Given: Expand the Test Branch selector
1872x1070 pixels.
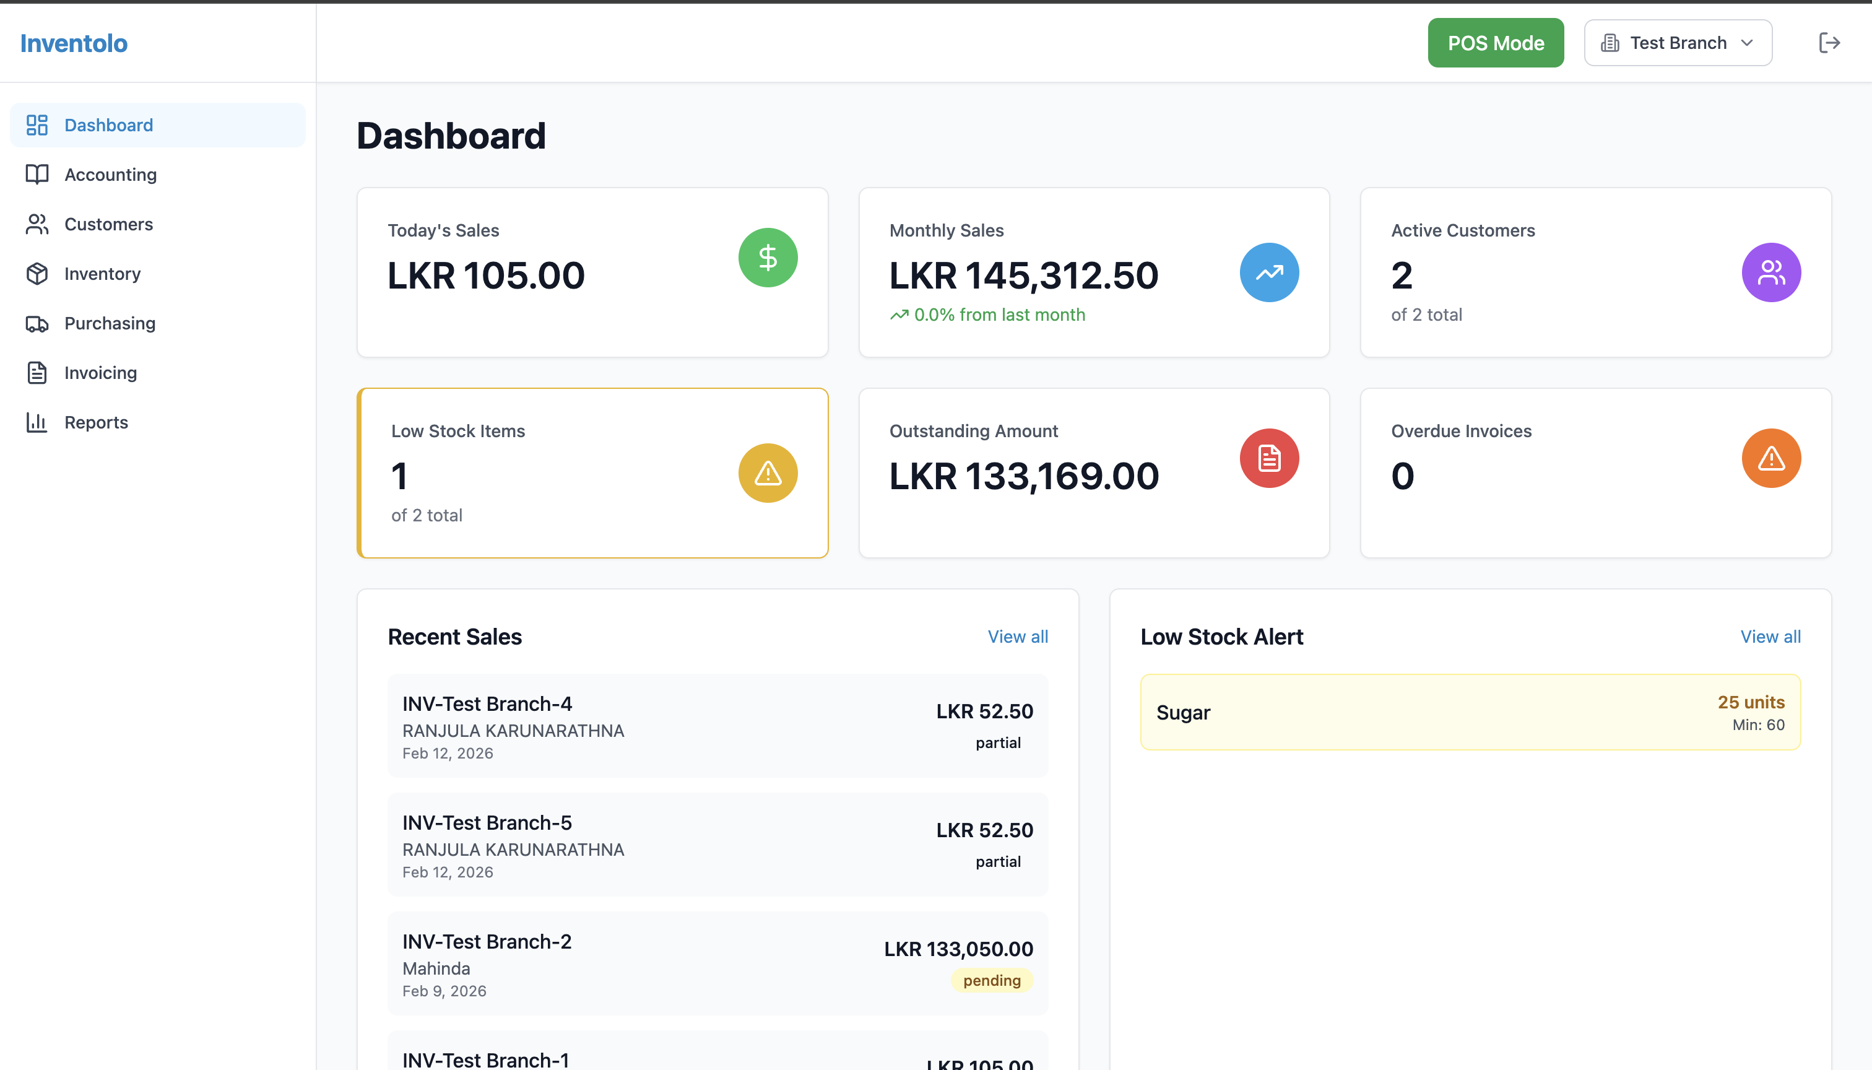Looking at the screenshot, I should click(x=1677, y=42).
